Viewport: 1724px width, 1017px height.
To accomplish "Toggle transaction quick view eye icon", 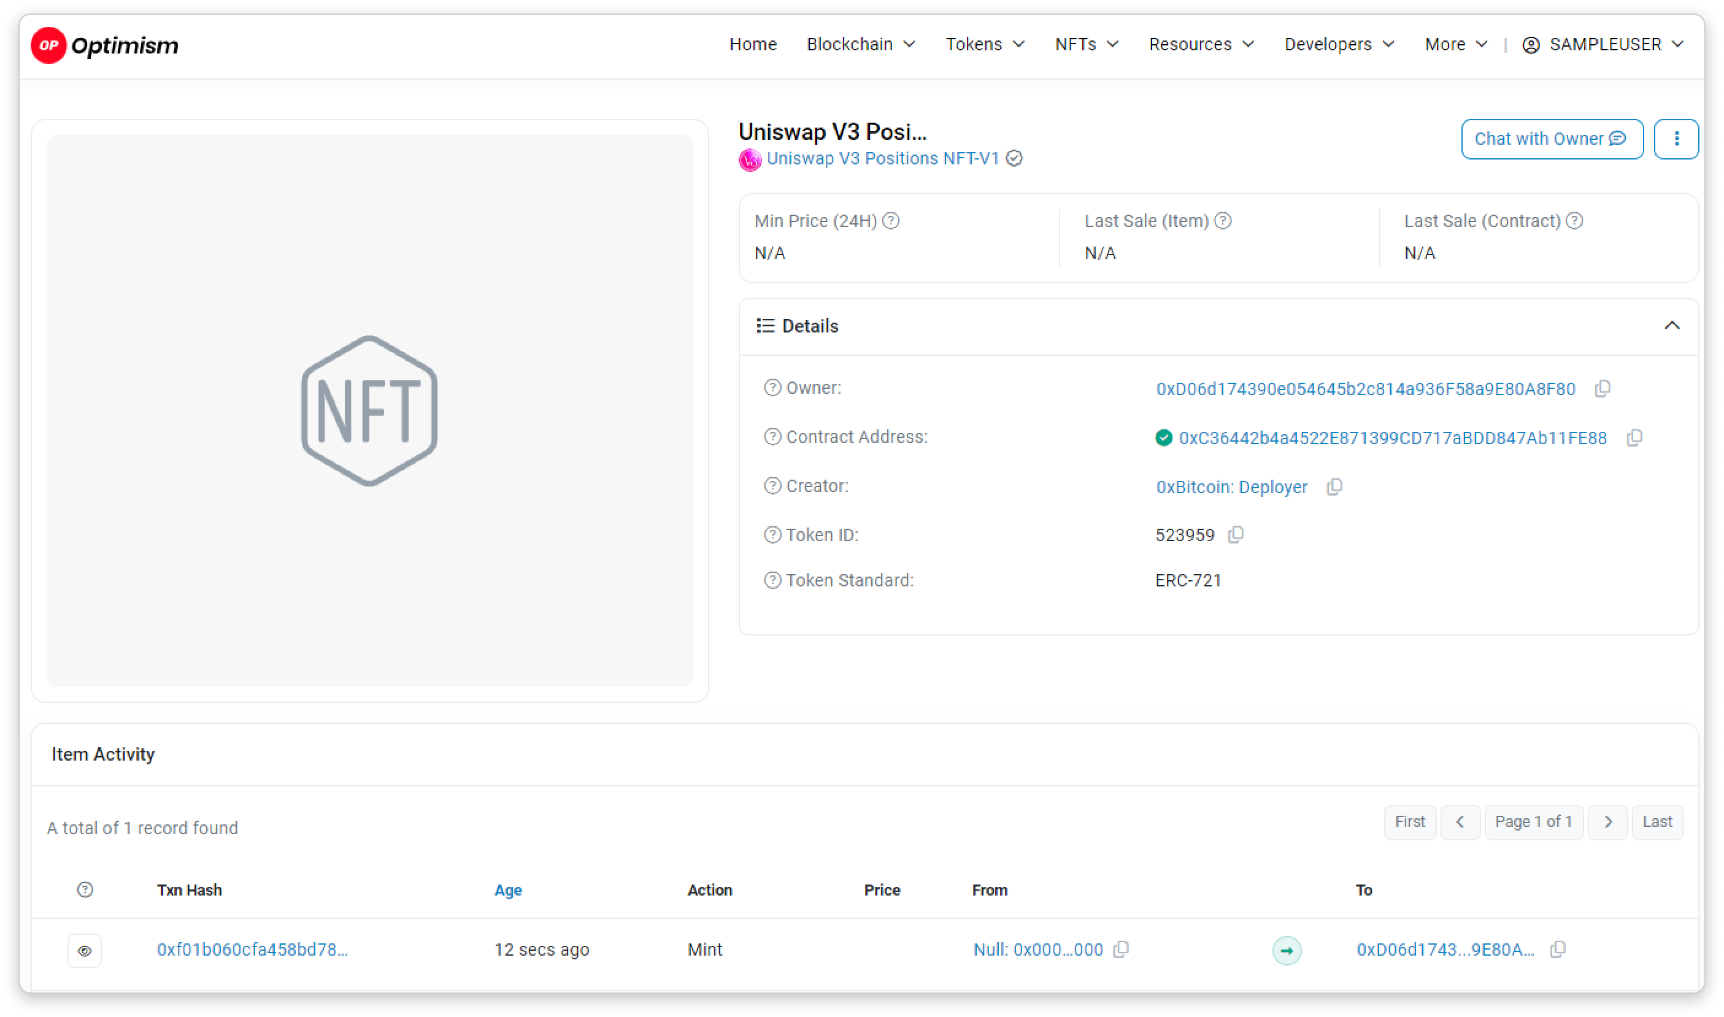I will coord(84,951).
